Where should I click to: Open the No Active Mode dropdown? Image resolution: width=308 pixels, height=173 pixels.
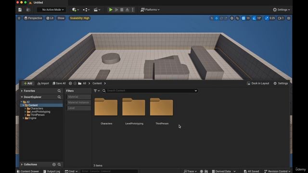[51, 10]
